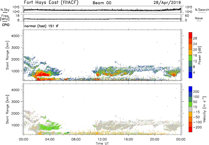Click the "200" tick on Velocity color bar
The height and width of the screenshot is (145, 209).
(196, 92)
